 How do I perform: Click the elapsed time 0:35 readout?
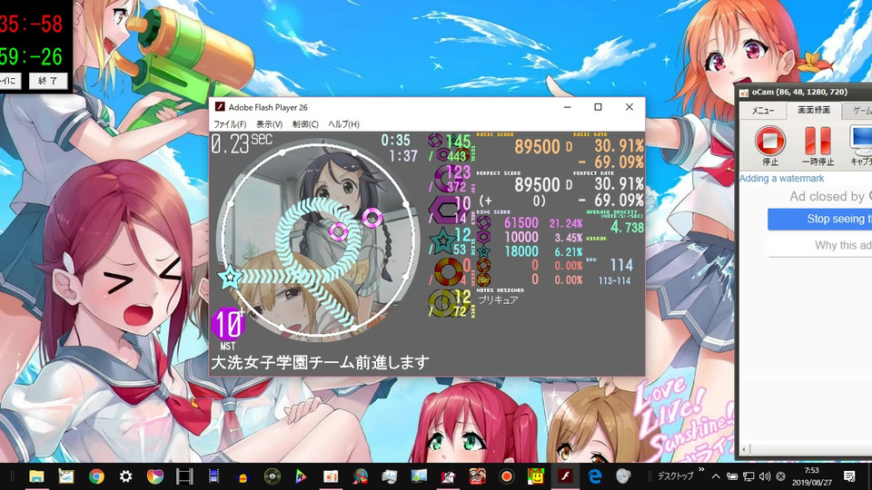click(x=395, y=140)
